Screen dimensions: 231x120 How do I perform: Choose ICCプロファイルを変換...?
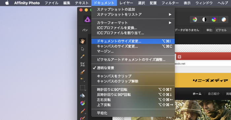point(133,28)
